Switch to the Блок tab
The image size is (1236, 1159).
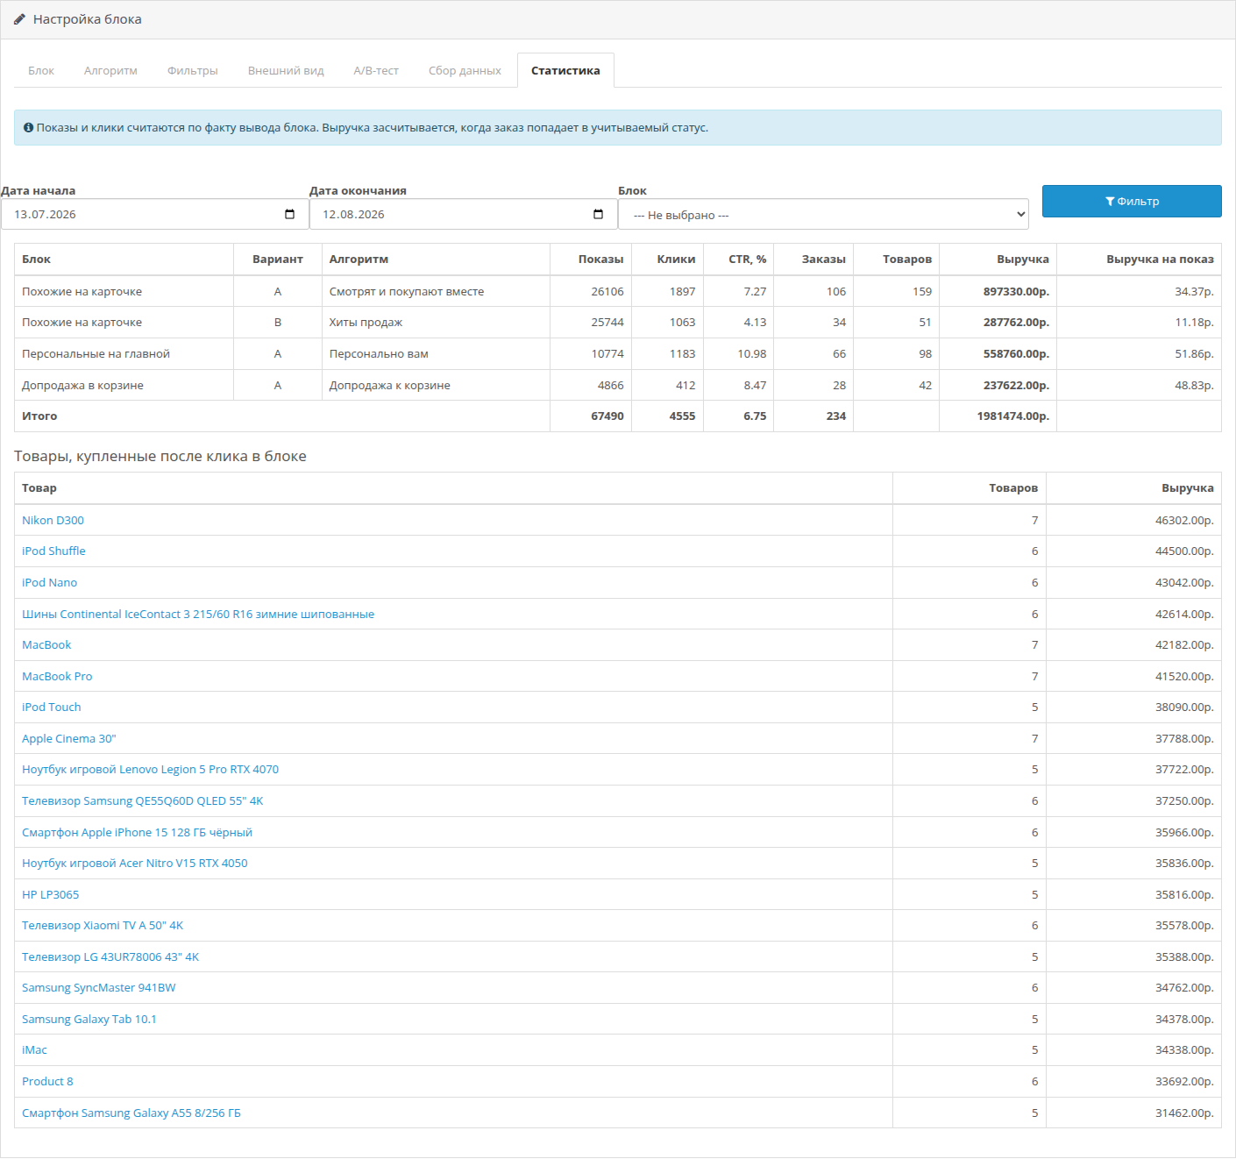click(41, 71)
